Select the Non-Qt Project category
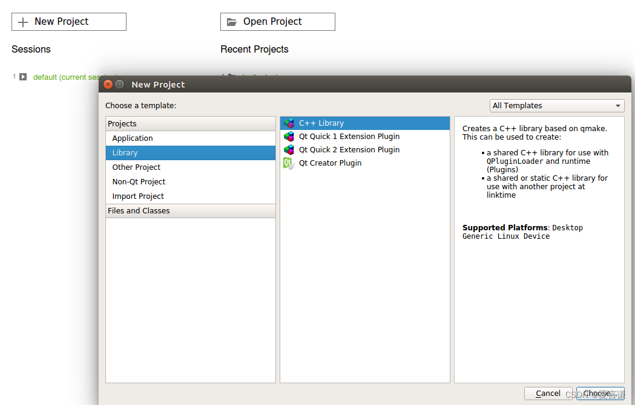 click(x=190, y=182)
